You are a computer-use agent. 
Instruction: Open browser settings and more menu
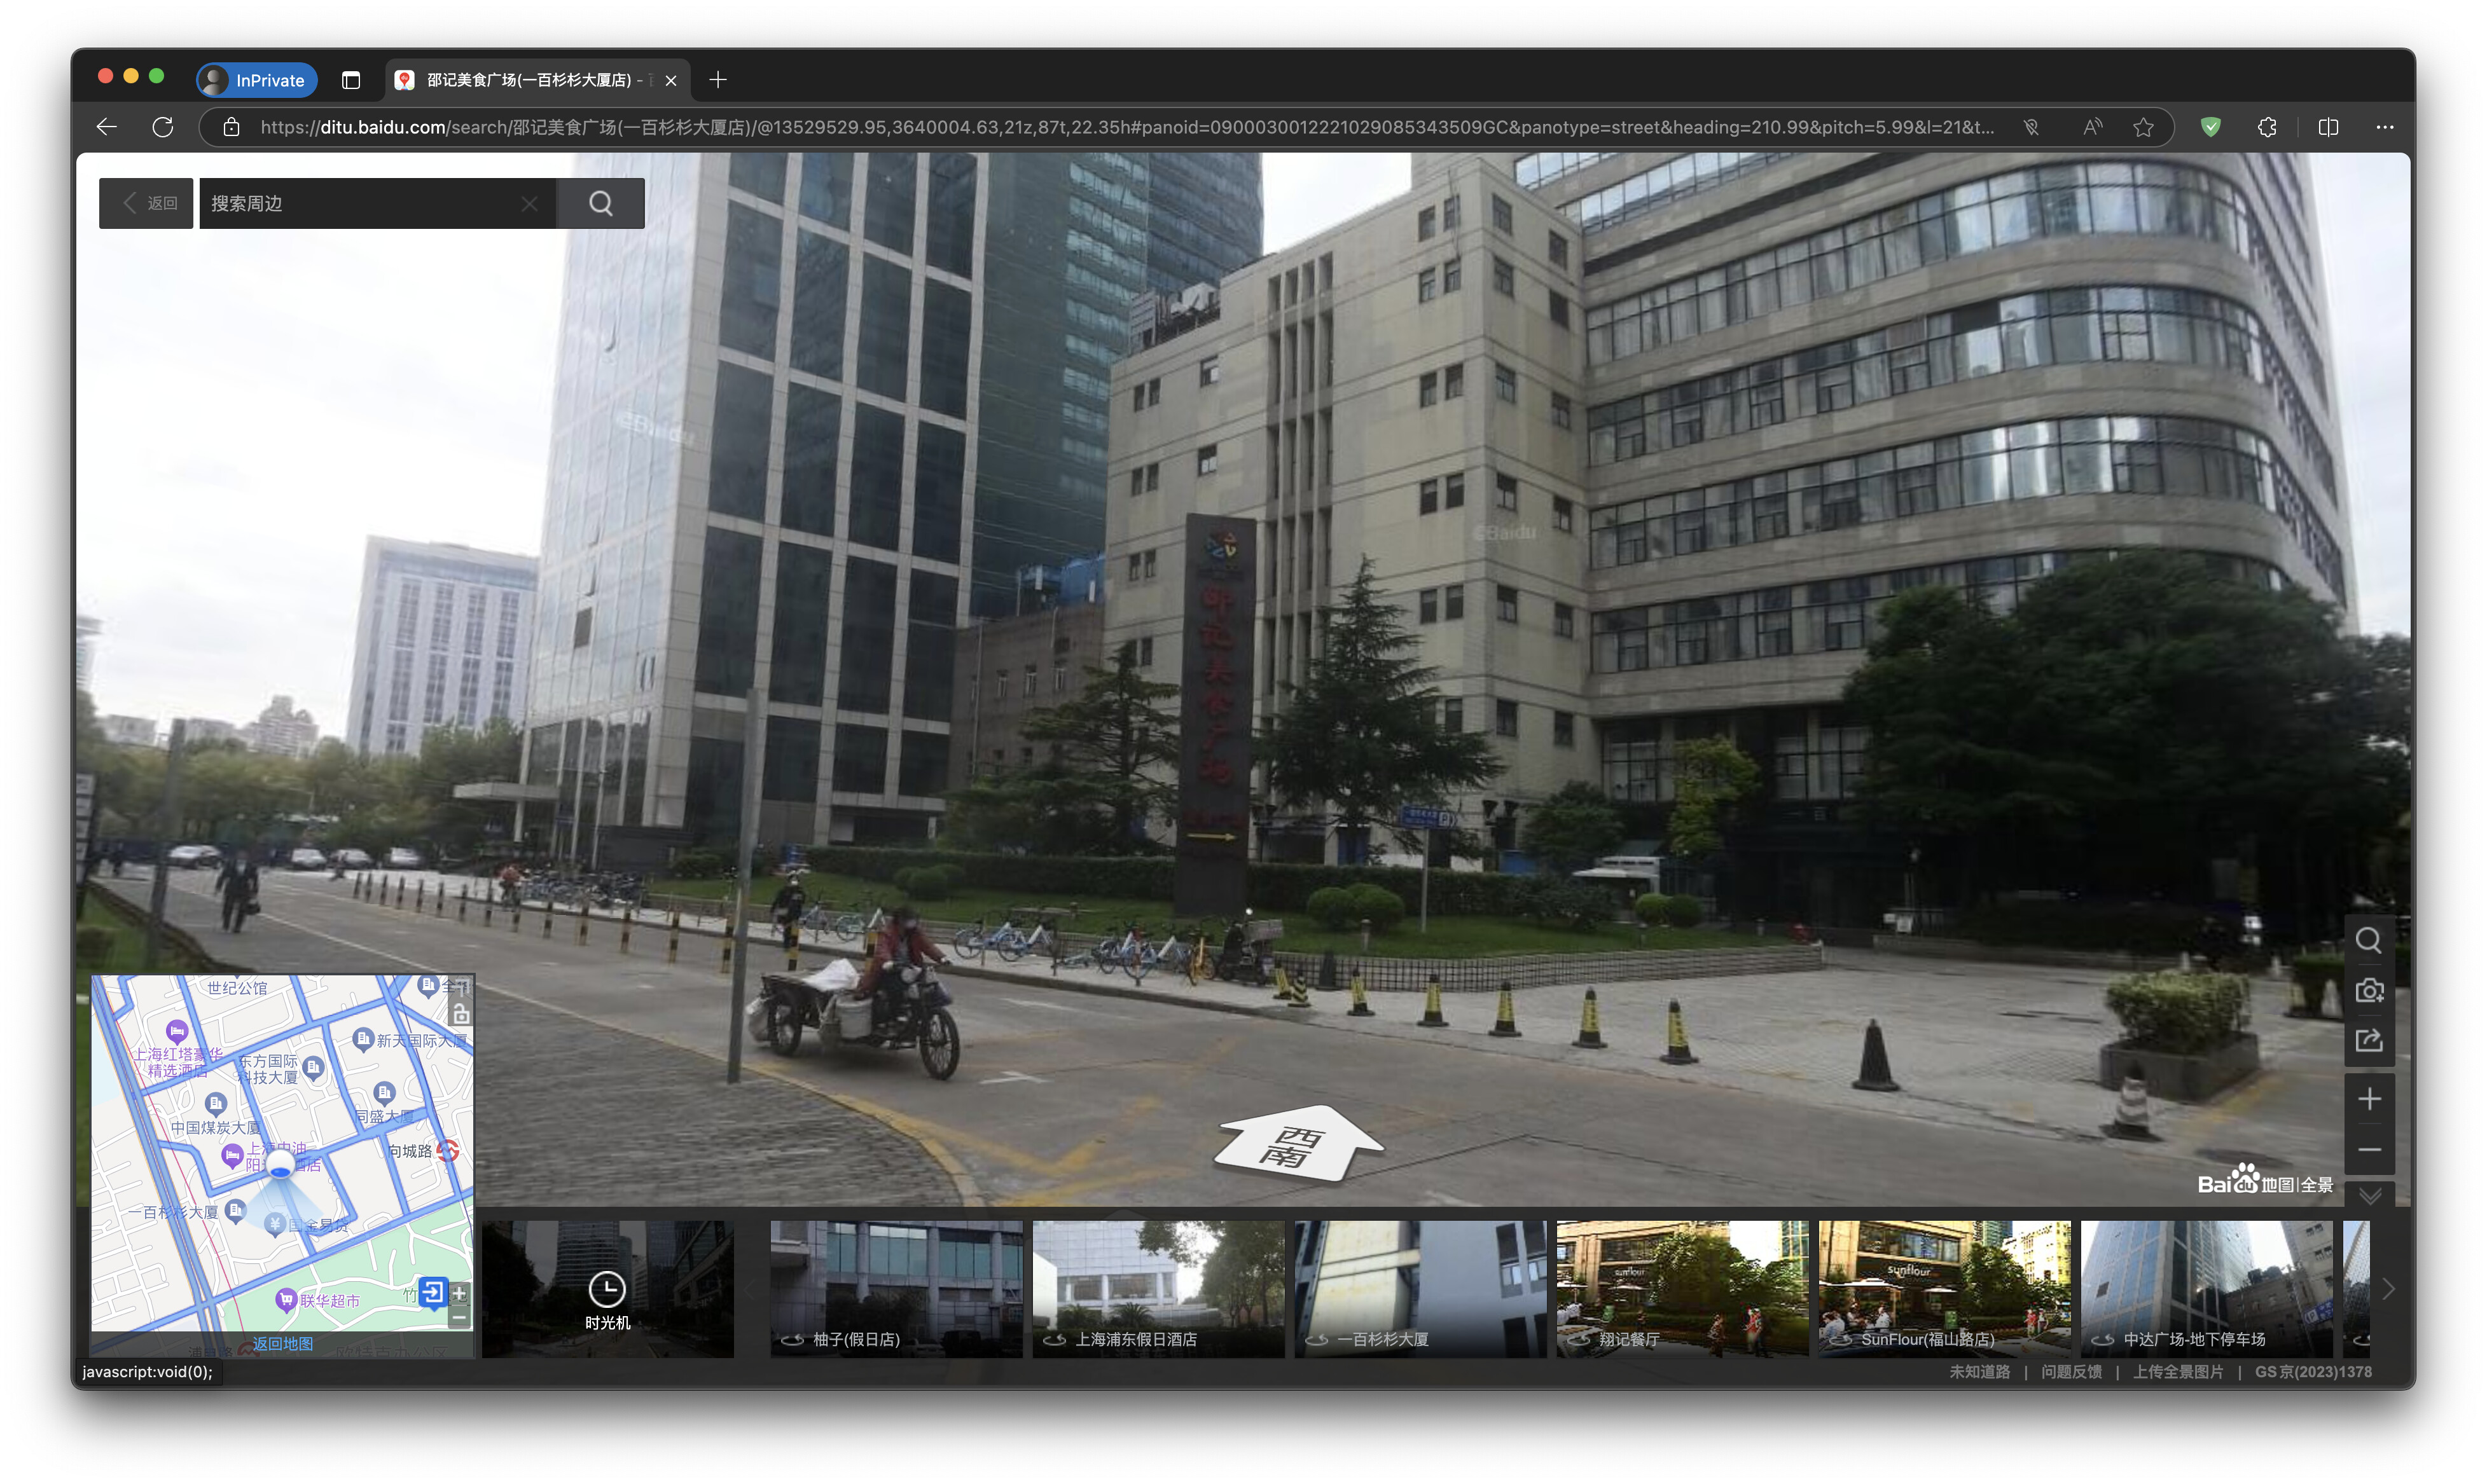pos(2384,127)
